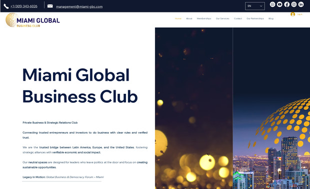
Task: Click the Log In text link
Action: (x=299, y=14)
